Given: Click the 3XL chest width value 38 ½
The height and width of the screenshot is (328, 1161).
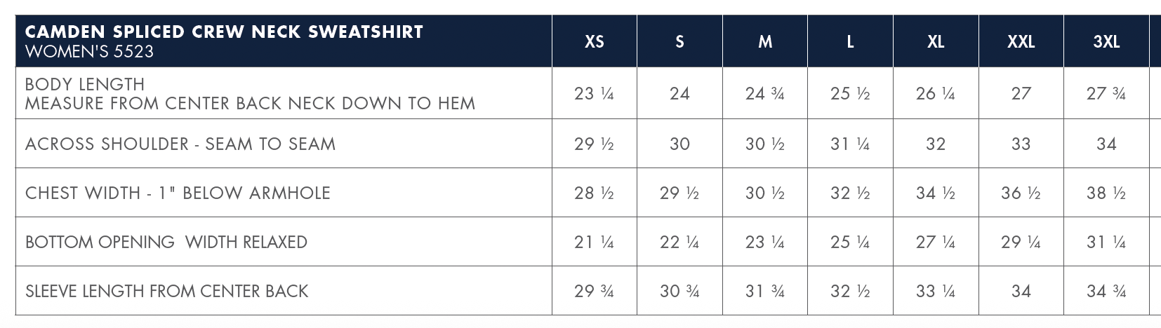Looking at the screenshot, I should [x=1106, y=193].
